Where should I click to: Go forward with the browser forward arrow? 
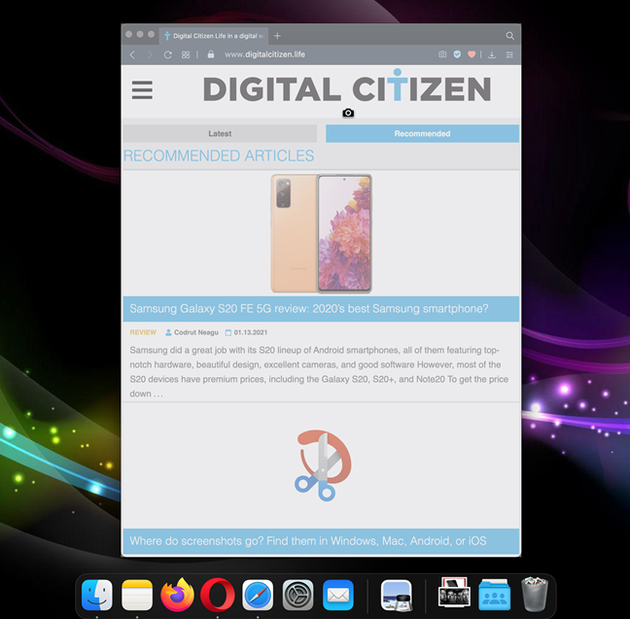click(150, 54)
